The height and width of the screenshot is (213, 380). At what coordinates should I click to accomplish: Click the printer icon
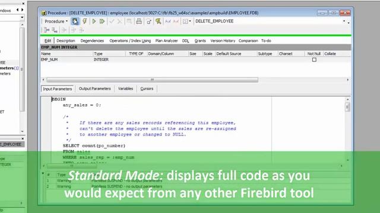coord(139,21)
